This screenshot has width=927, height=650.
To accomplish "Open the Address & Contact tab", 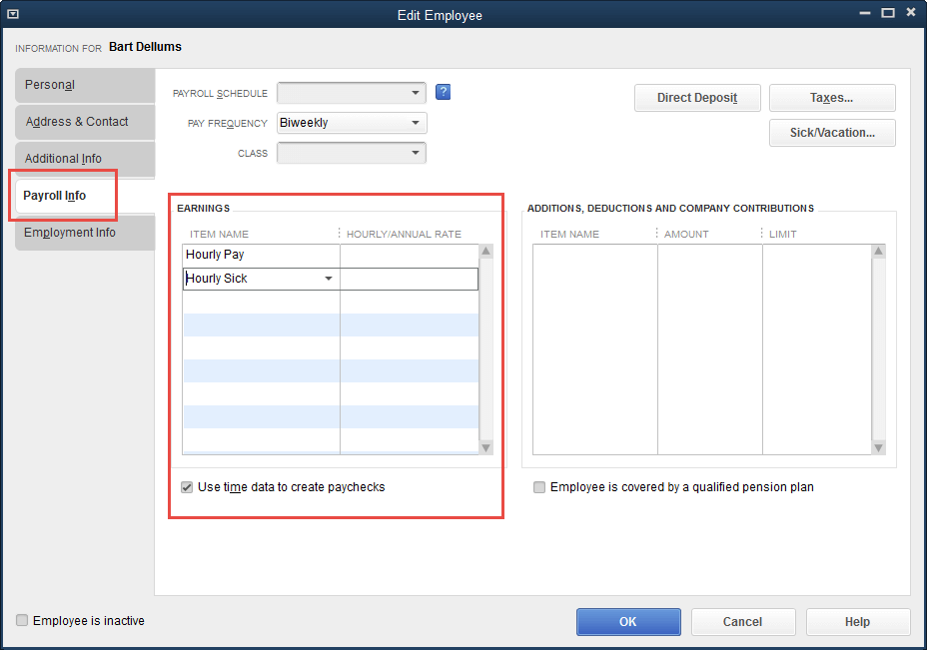I will pyautogui.click(x=85, y=122).
